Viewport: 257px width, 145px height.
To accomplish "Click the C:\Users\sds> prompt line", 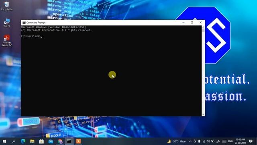I will coord(31,36).
